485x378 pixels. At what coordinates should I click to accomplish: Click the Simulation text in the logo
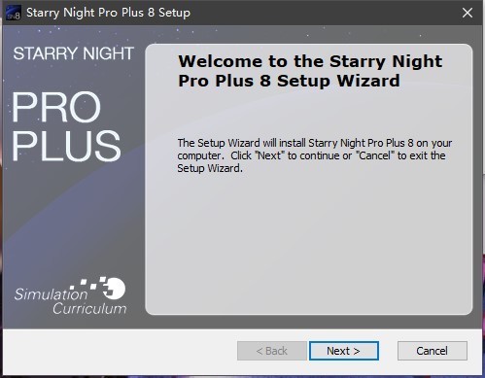(x=51, y=294)
